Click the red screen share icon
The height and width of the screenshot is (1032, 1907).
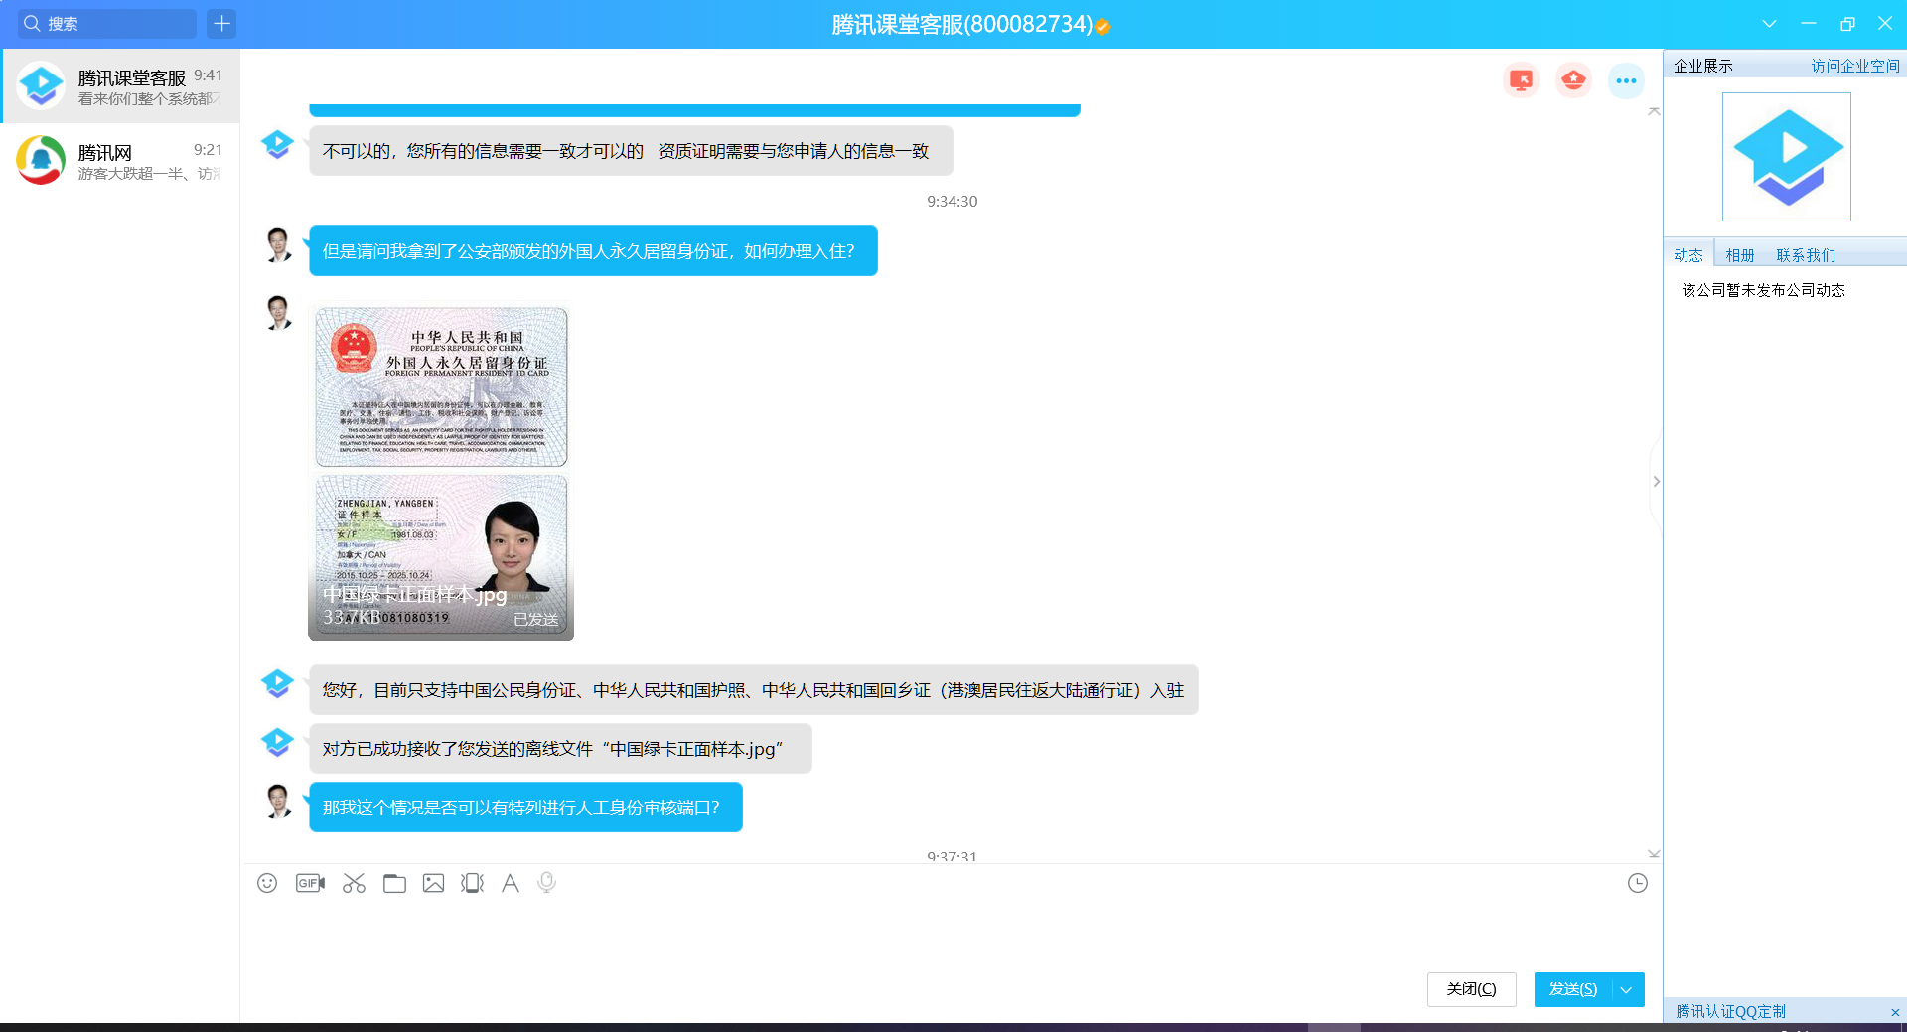(x=1521, y=80)
